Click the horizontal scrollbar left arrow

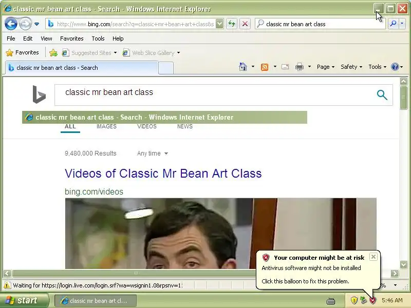point(7,274)
